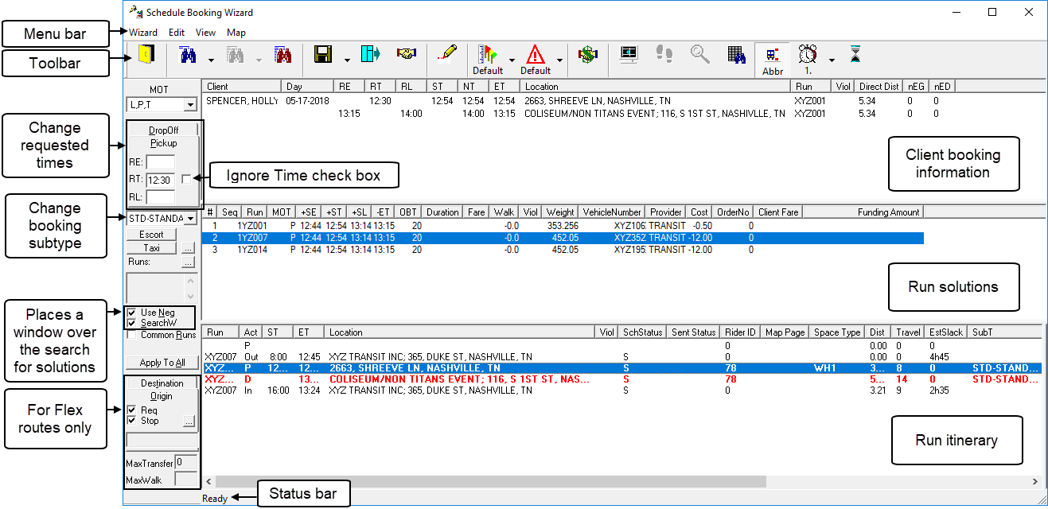Click the Apply To All button
Viewport: 1048px width, 509px height.
coord(162,363)
